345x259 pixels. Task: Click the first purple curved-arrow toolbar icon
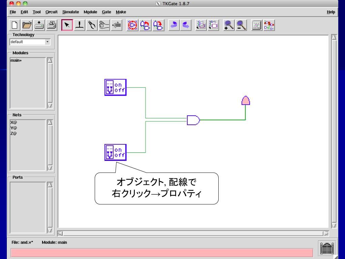tap(174, 25)
